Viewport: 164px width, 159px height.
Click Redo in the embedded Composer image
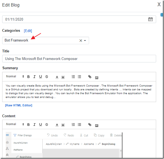click(69, 135)
